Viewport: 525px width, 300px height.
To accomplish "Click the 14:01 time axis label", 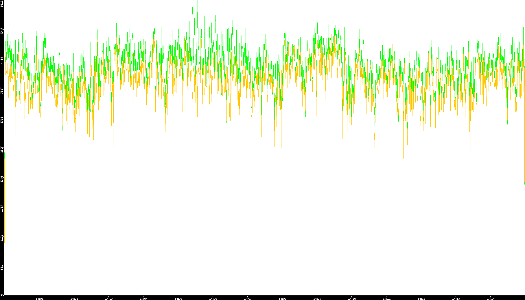I will tap(39, 298).
